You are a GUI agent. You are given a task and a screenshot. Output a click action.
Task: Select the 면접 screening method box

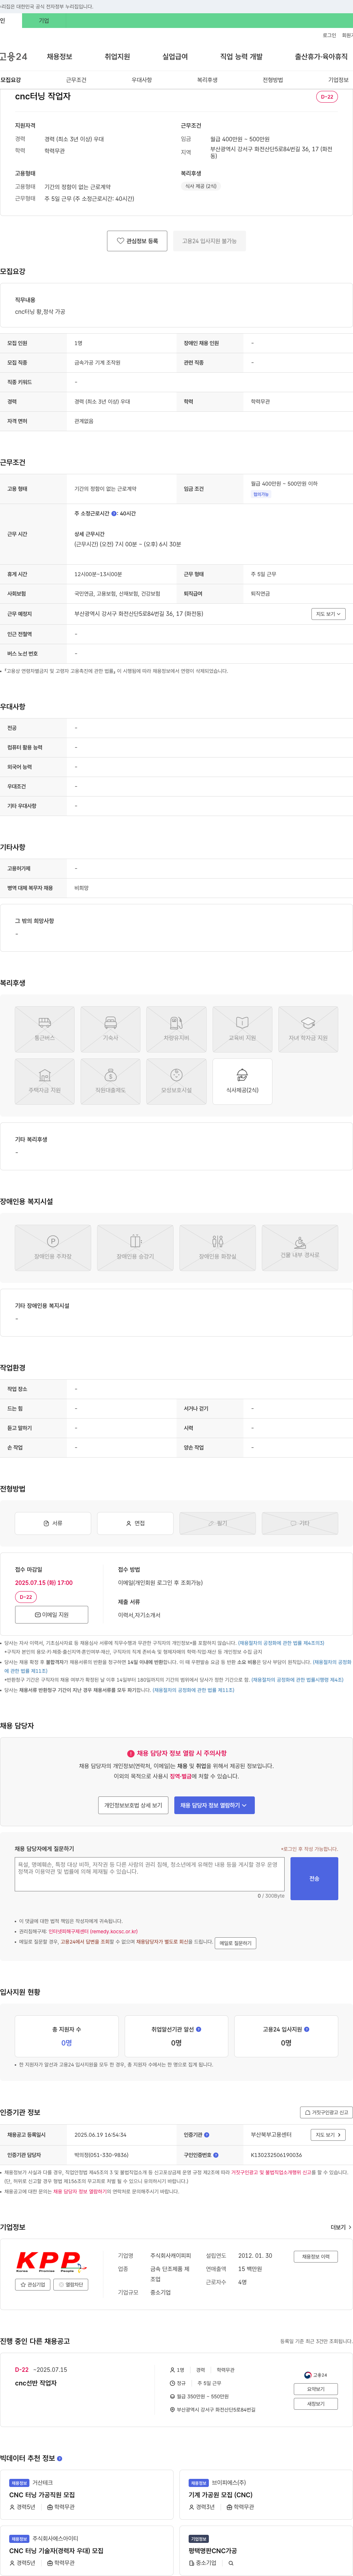click(x=135, y=1523)
